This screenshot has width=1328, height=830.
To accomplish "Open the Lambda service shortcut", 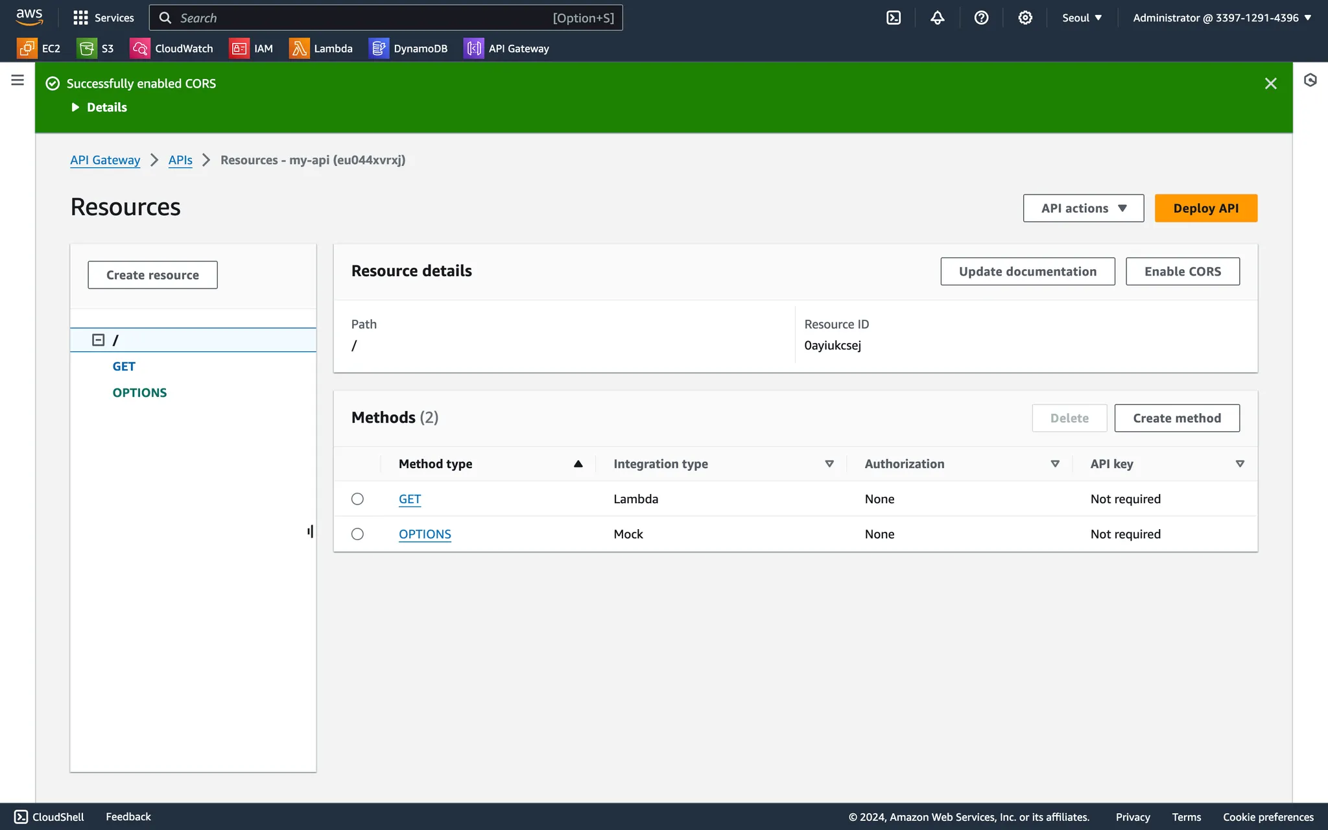I will click(322, 49).
